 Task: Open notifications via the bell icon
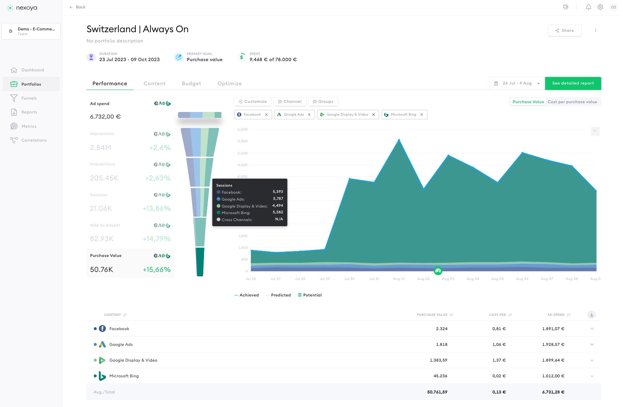589,7
